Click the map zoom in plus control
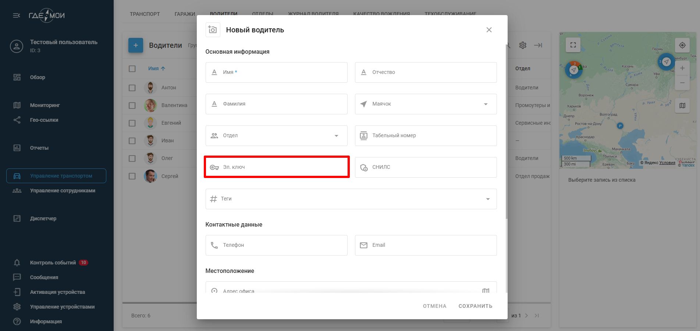The height and width of the screenshot is (331, 700). coord(682,68)
